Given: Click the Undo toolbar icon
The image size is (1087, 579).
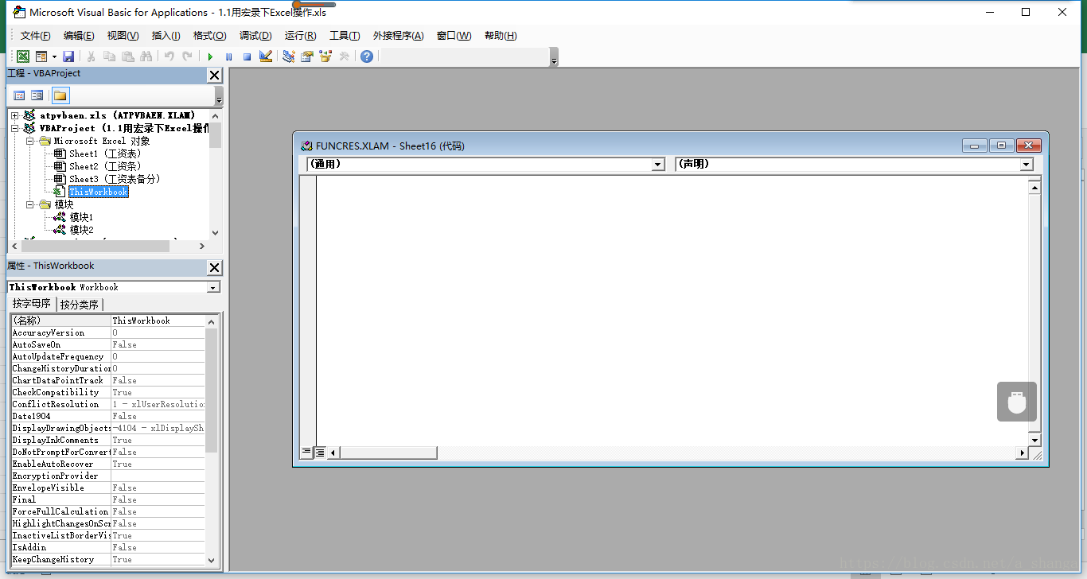Looking at the screenshot, I should pyautogui.click(x=169, y=56).
